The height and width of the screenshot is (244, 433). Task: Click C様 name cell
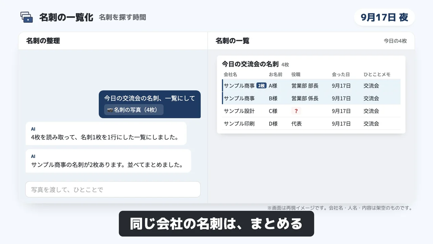(x=273, y=111)
